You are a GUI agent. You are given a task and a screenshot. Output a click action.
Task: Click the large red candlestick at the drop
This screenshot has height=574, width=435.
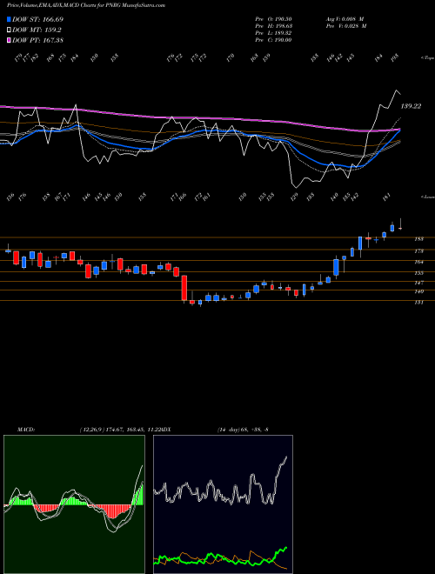tap(184, 288)
